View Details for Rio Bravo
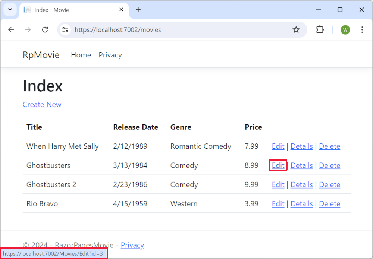Screen dimensions: 373x259 click(301, 203)
